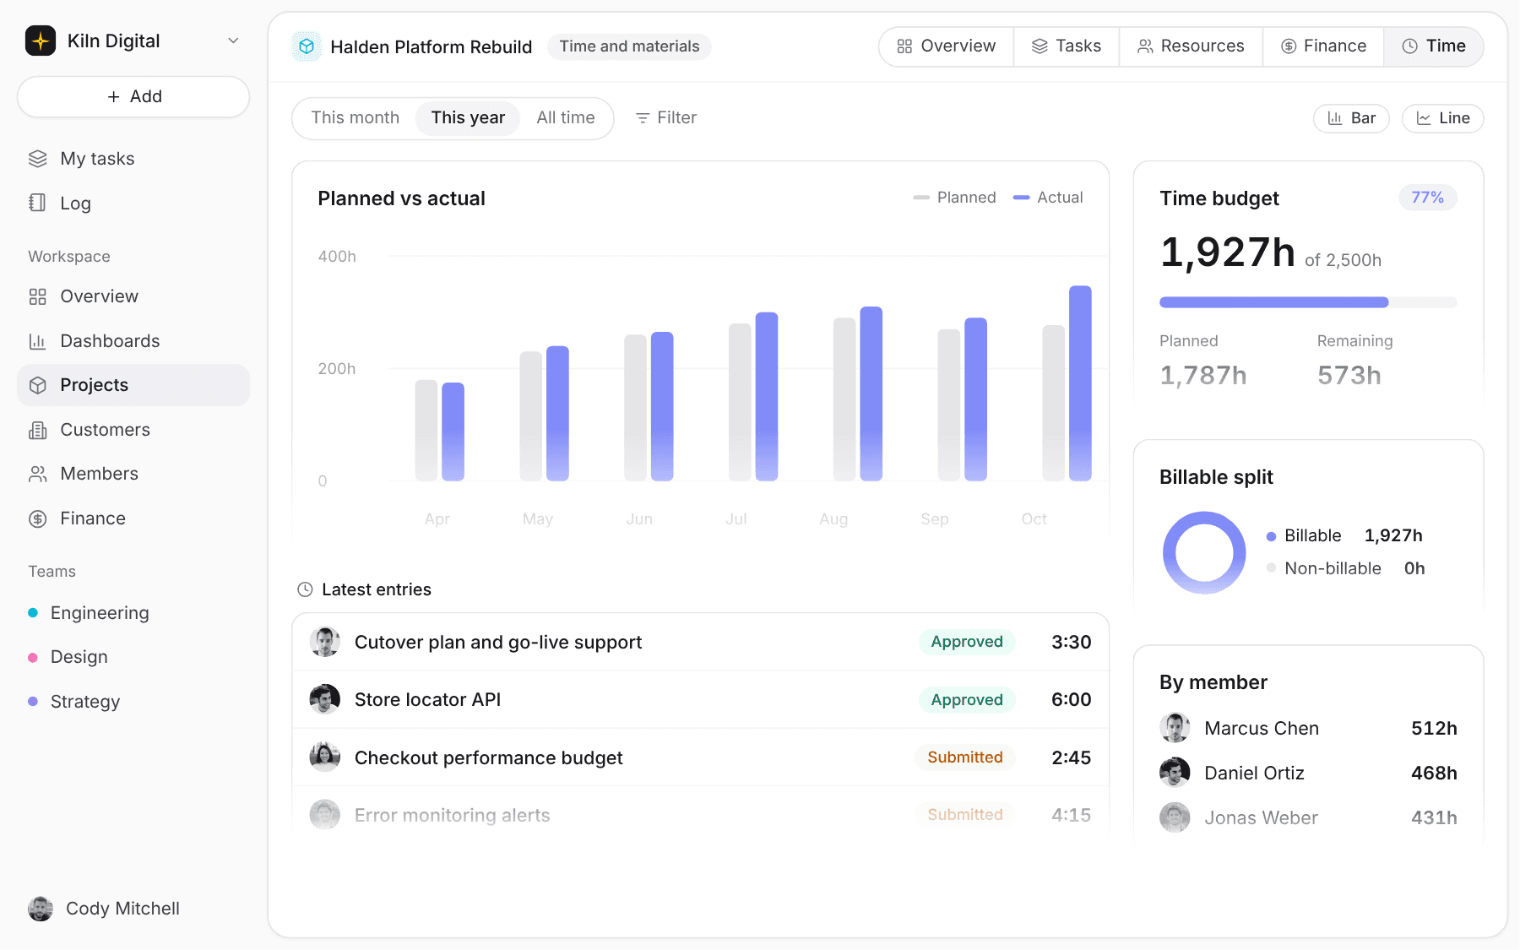The height and width of the screenshot is (950, 1520).
Task: Open Dashboards chart icon in sidebar
Action: [37, 341]
